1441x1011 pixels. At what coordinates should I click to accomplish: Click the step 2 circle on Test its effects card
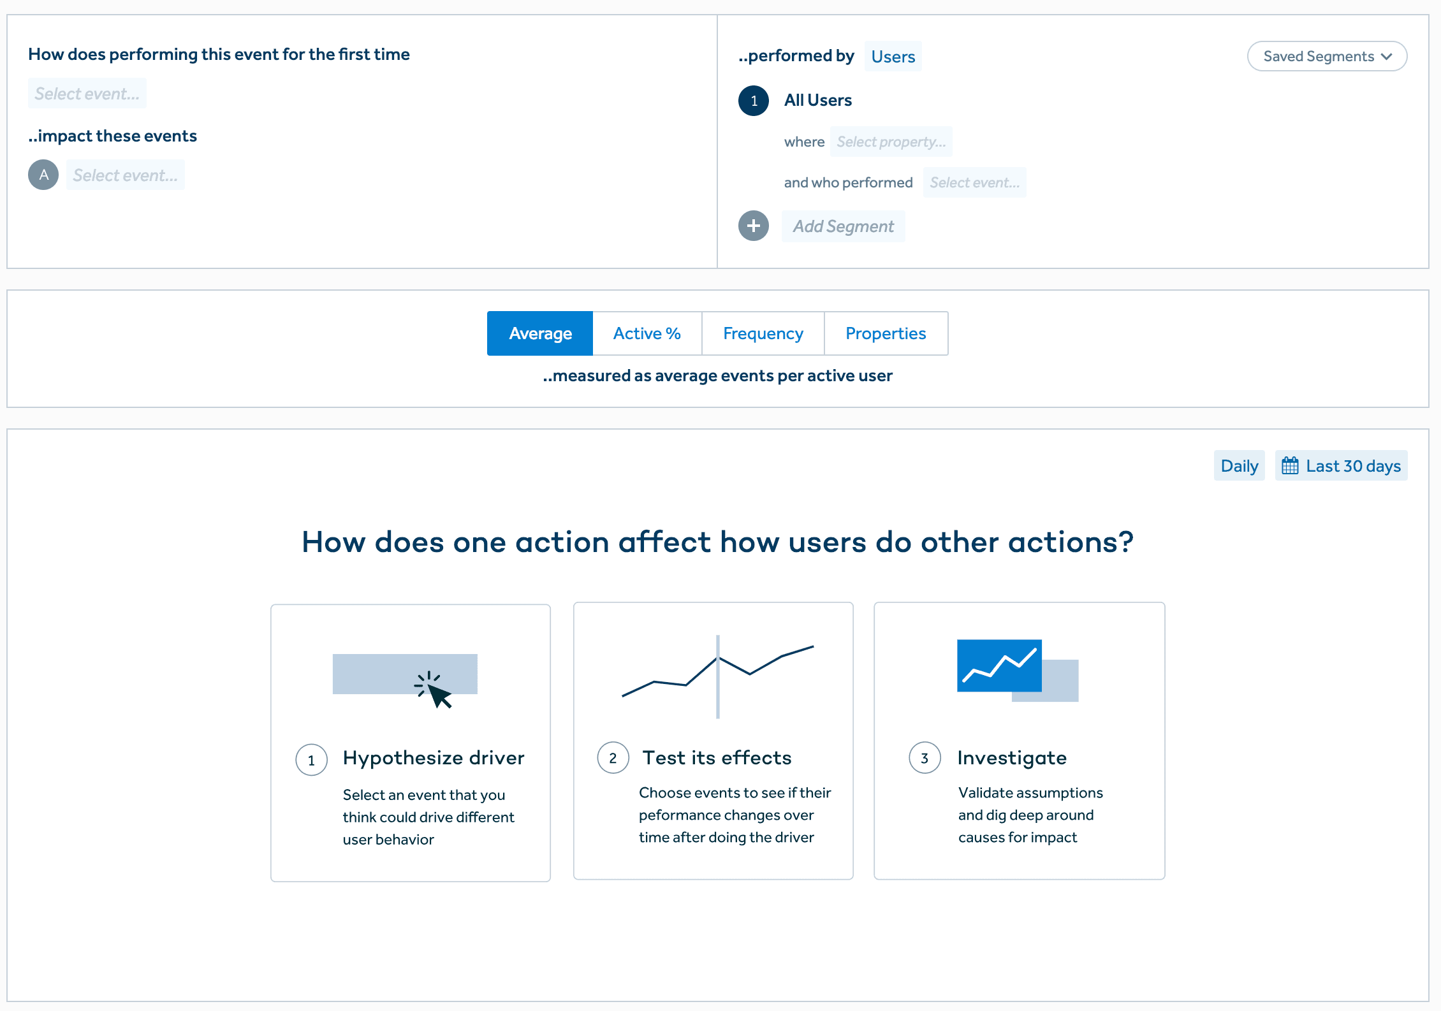pos(613,757)
